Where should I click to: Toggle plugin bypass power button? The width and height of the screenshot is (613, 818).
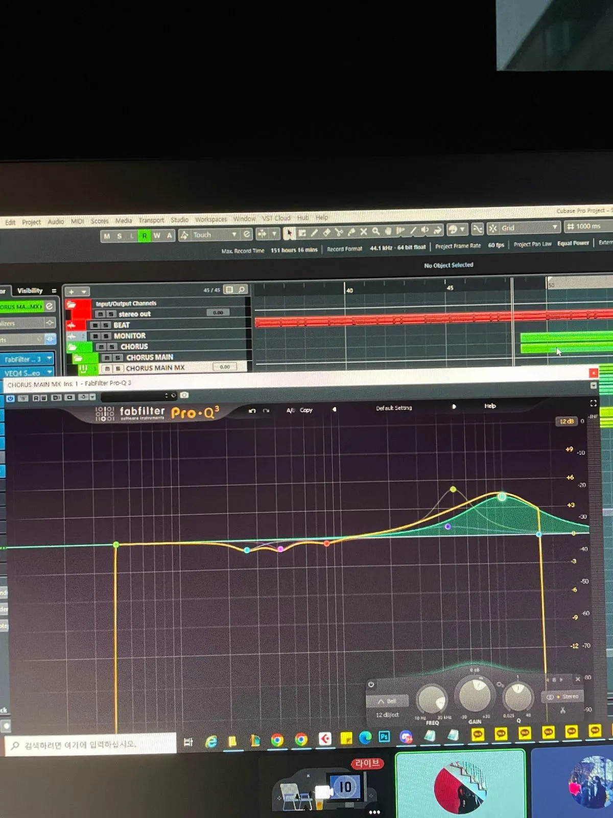click(10, 398)
